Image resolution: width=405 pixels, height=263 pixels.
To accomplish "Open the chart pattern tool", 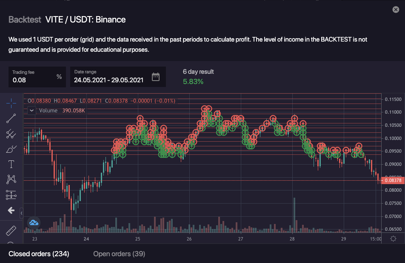I will tap(11, 179).
